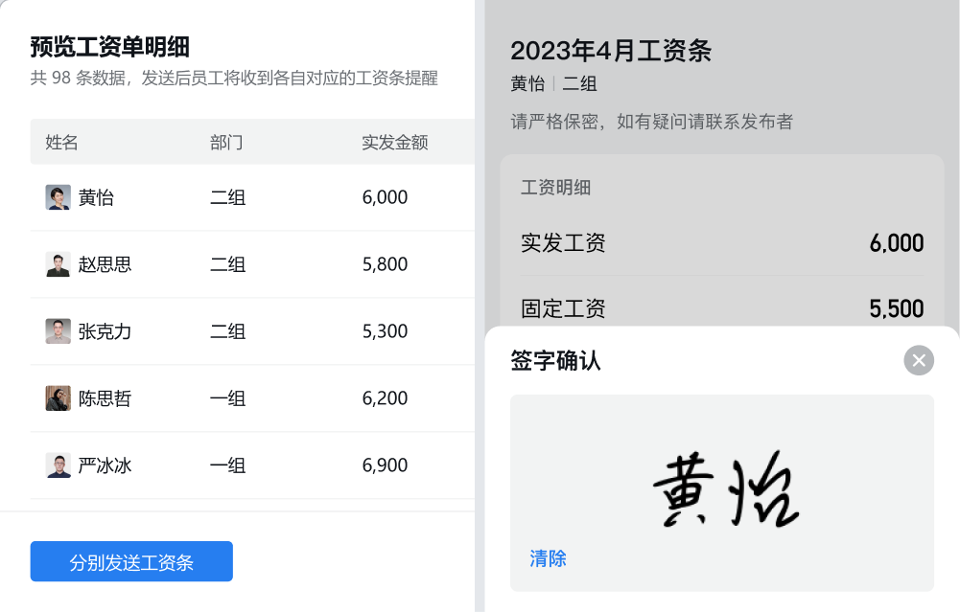Click 陈思哲's avatar thumbnail
Viewport: 960px width, 612px height.
pos(58,398)
